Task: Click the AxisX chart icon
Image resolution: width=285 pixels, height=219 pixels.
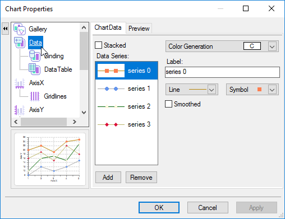Action: [20, 83]
